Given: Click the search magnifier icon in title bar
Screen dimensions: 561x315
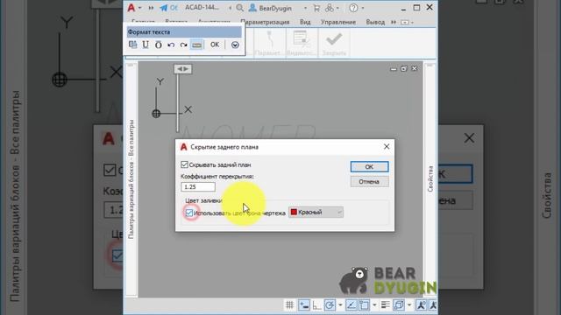Looking at the screenshot, I should click(x=239, y=8).
